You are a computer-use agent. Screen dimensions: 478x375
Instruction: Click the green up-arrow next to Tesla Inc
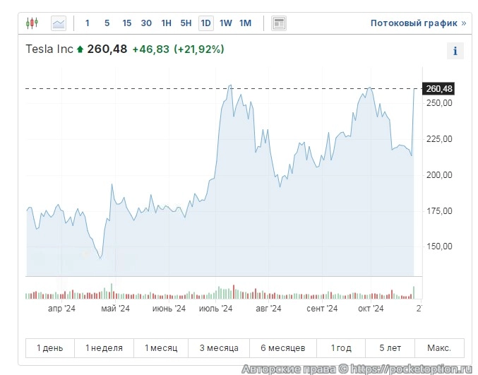(x=80, y=49)
